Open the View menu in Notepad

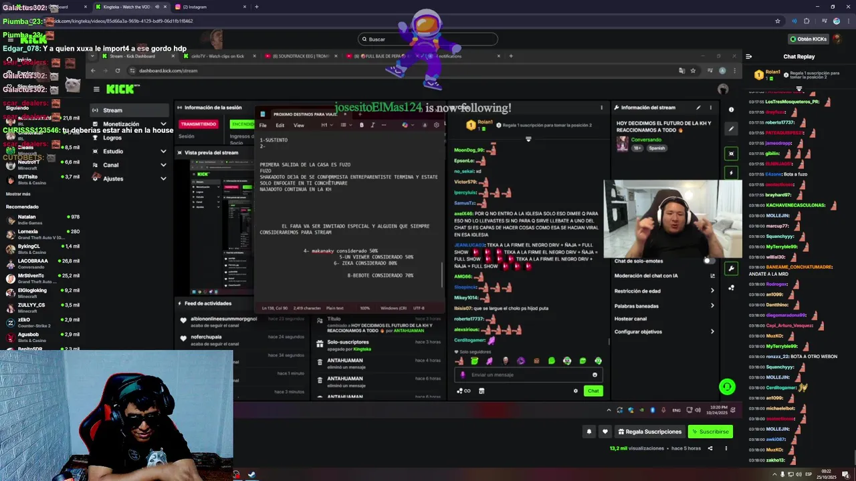coord(299,126)
